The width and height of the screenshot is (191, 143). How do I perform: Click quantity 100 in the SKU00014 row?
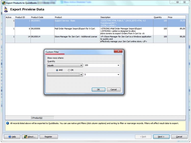point(160,39)
